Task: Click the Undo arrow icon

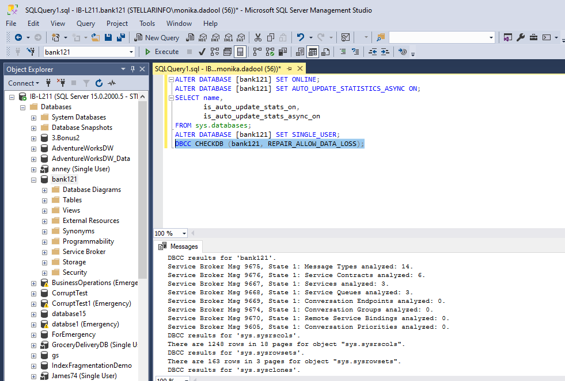Action: [x=300, y=37]
